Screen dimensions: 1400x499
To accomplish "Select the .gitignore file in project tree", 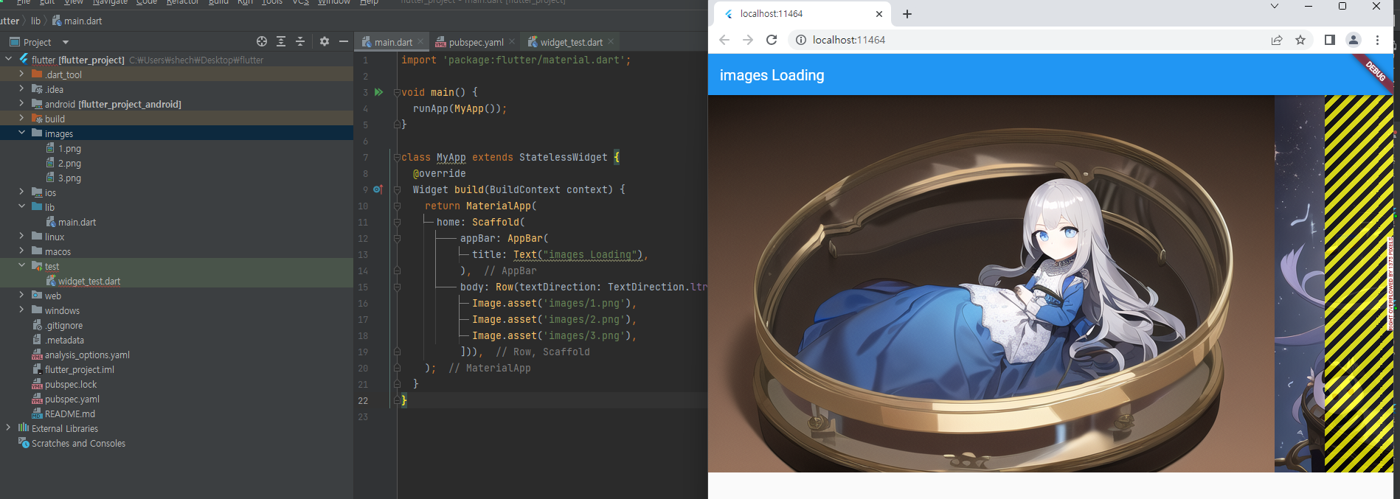I will point(63,325).
